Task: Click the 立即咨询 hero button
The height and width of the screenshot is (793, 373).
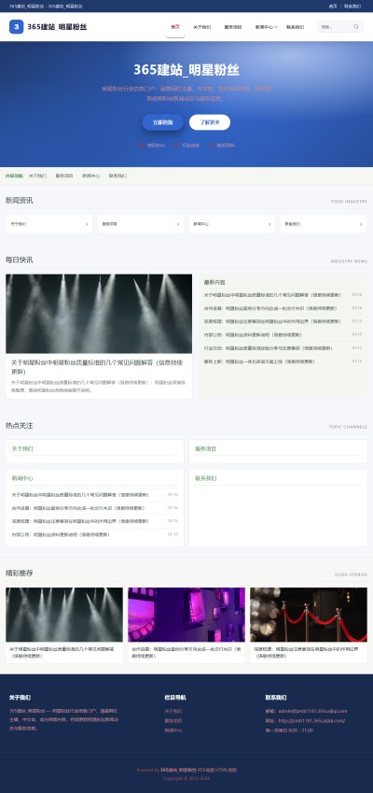Action: (x=162, y=122)
